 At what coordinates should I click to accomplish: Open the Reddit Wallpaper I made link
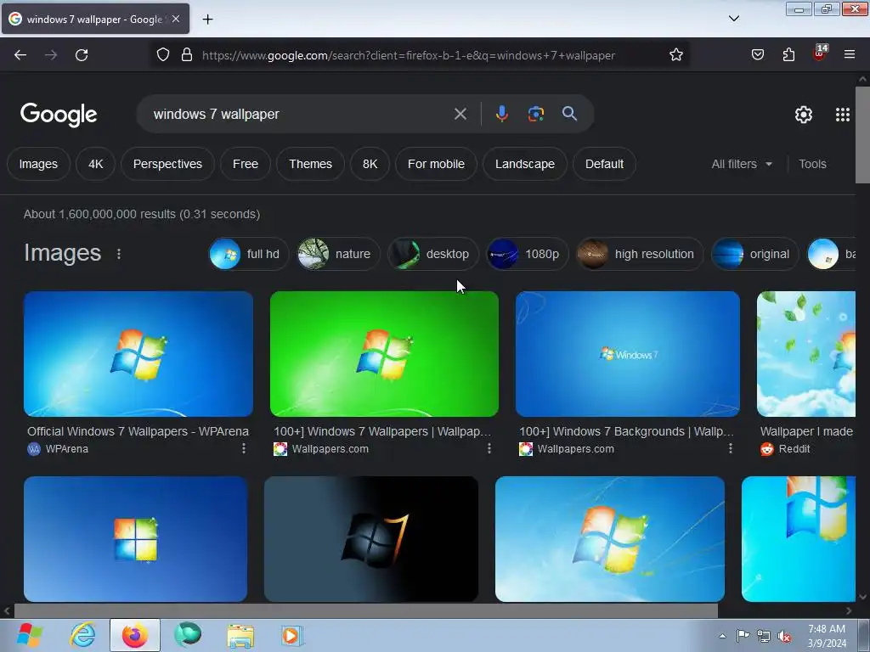[x=806, y=431]
